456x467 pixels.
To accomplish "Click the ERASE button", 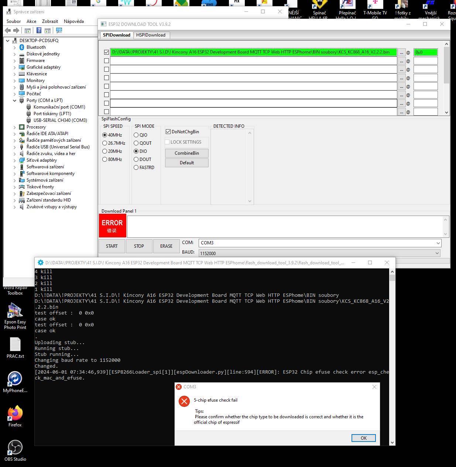I will (x=166, y=246).
